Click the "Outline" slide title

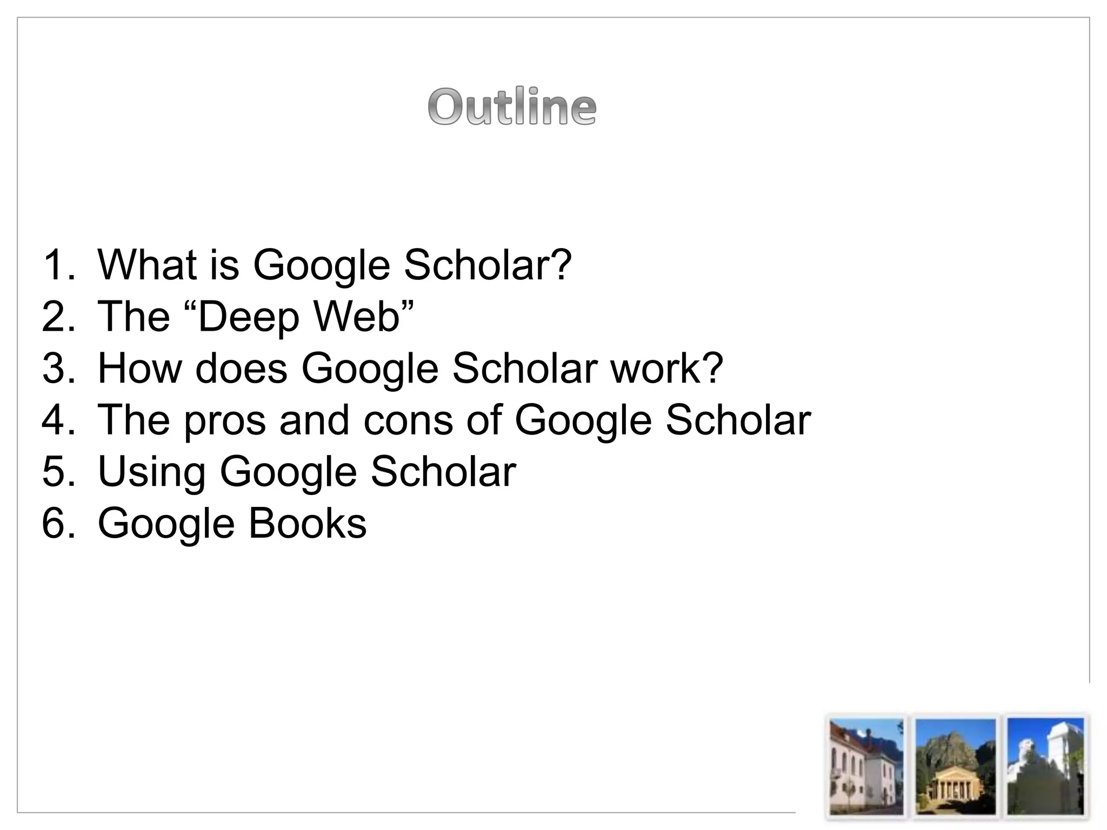[512, 106]
